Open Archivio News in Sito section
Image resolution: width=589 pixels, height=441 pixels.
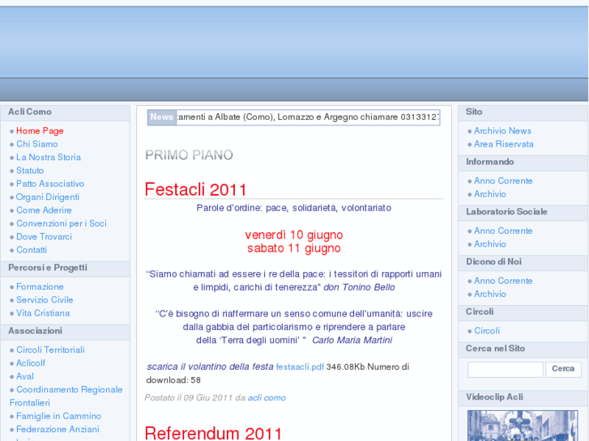pos(502,131)
